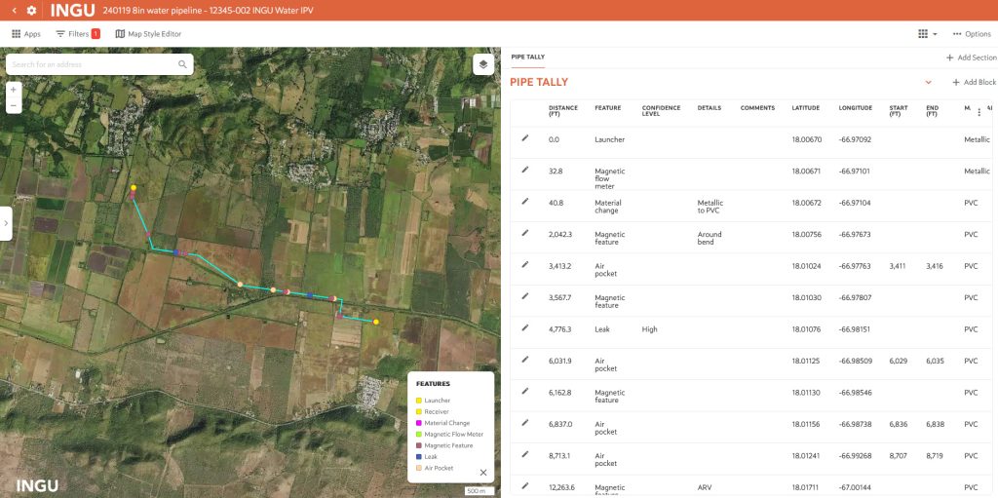
Task: Edit the 3,413.2 Air pocket row
Action: click(525, 264)
